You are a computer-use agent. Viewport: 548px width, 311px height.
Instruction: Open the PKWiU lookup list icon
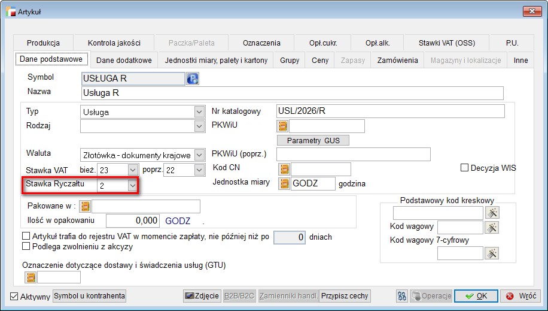(x=283, y=126)
